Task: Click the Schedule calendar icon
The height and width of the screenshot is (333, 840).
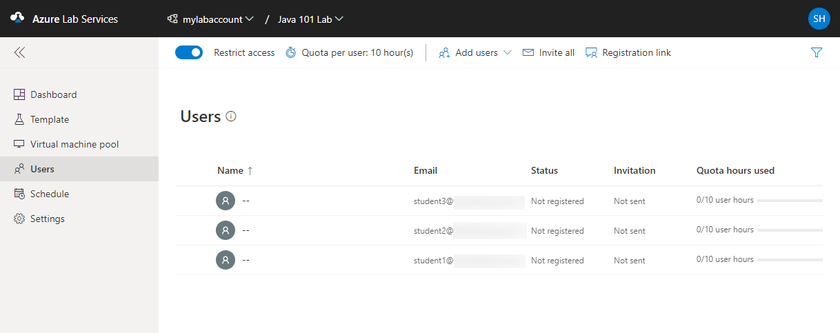Action: (x=19, y=194)
